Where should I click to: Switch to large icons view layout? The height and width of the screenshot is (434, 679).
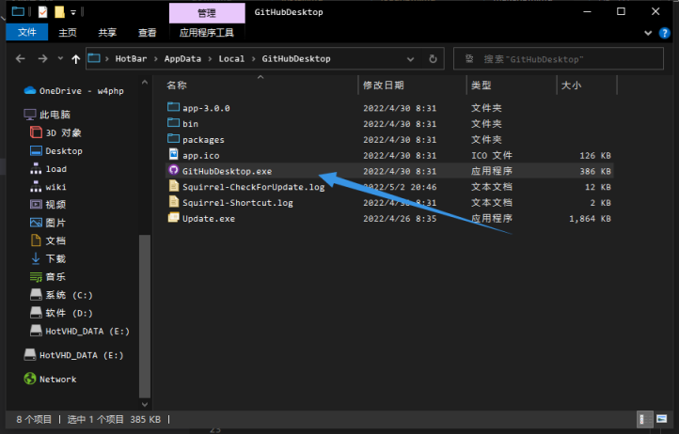(661, 419)
